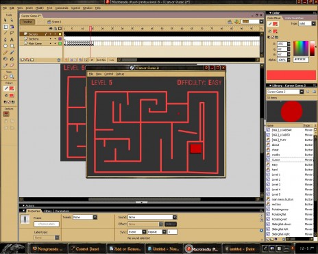
Task: Select the Brush tool
Action: tap(12, 53)
